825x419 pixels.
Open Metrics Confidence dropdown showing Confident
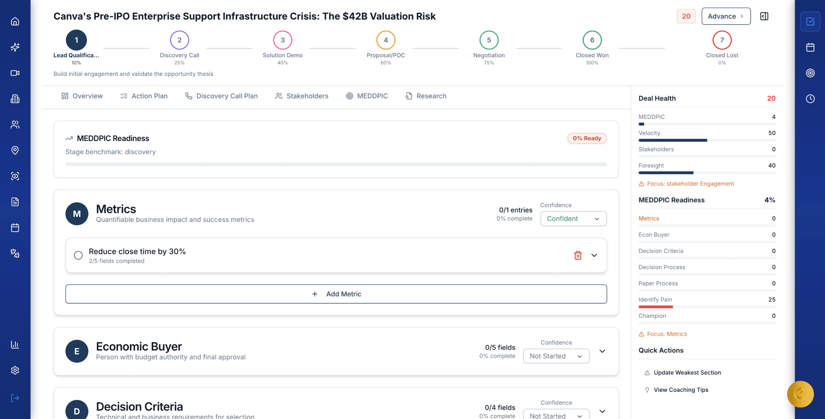point(573,219)
